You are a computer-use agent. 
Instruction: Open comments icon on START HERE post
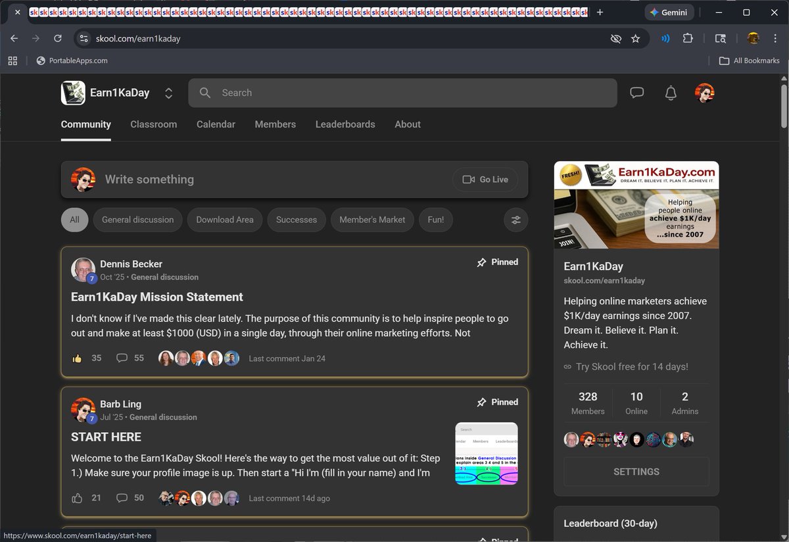122,498
